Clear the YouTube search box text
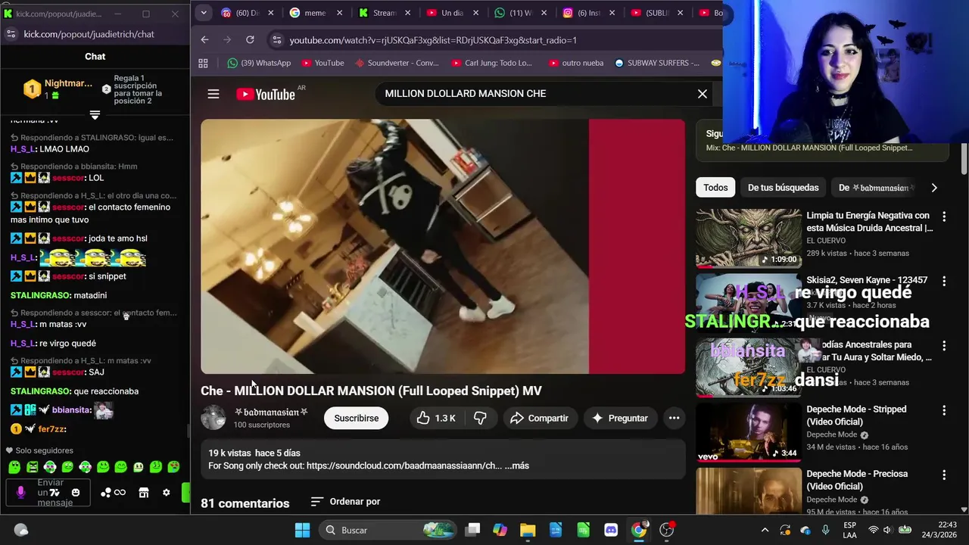 [x=703, y=94]
